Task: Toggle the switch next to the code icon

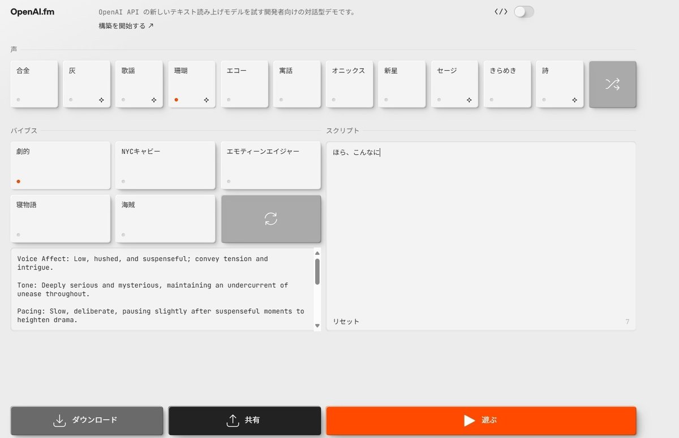Action: (523, 11)
